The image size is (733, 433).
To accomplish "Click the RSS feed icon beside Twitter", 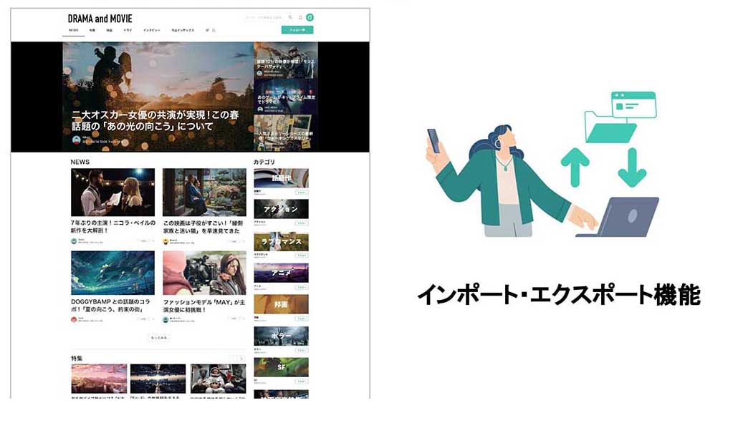I will [x=214, y=30].
